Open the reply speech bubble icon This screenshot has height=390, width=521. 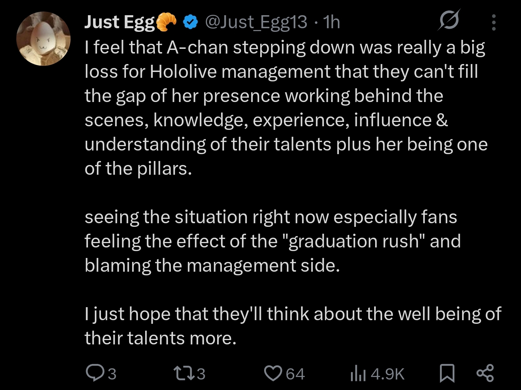tap(94, 373)
